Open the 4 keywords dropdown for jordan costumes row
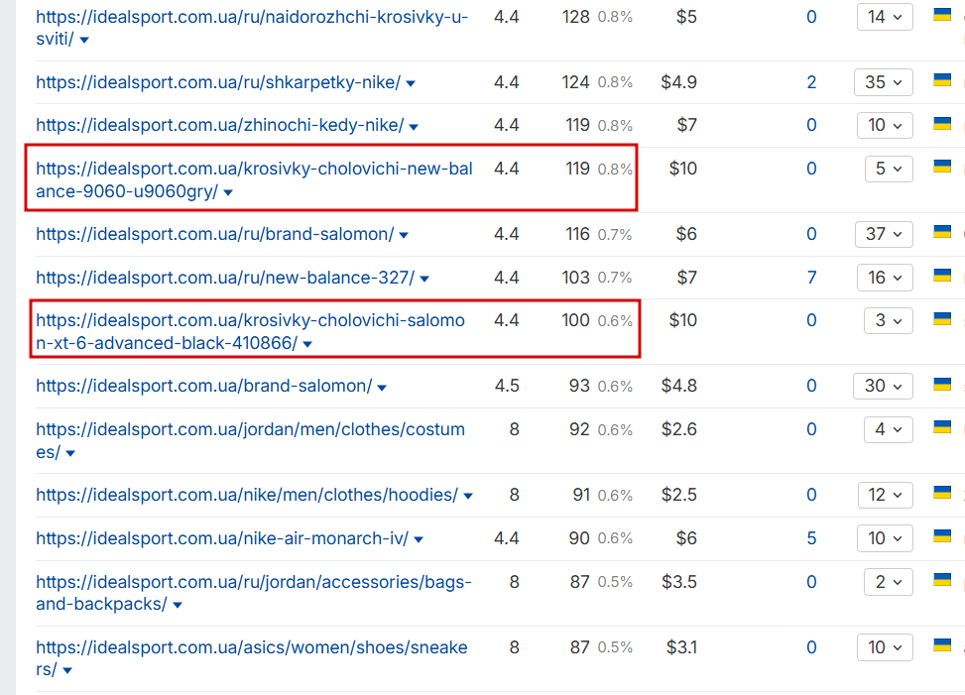This screenshot has width=965, height=695. point(888,429)
